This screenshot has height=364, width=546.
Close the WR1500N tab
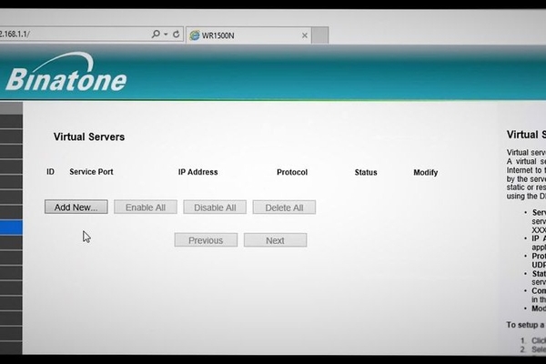[305, 35]
